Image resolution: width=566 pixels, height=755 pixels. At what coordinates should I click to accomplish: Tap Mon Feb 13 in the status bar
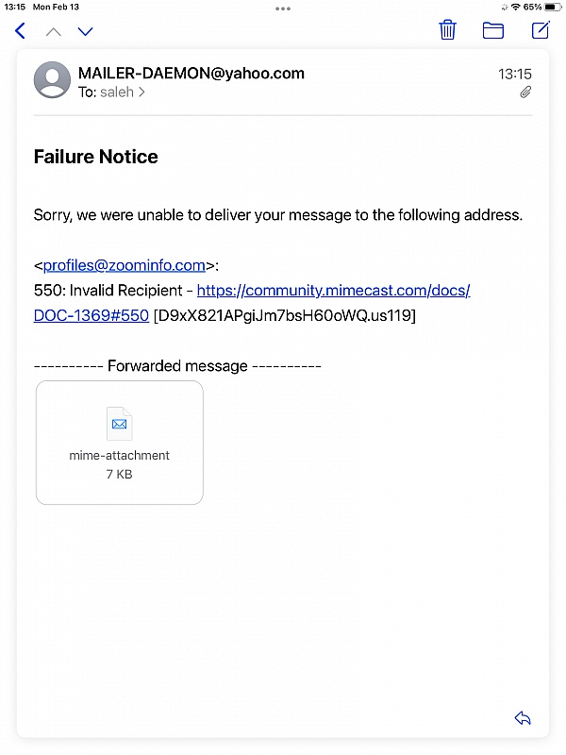58,8
